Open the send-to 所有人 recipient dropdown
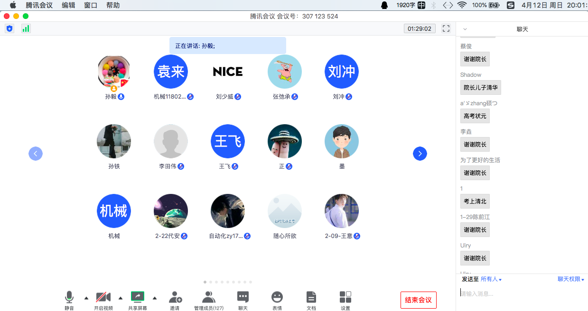 point(491,279)
